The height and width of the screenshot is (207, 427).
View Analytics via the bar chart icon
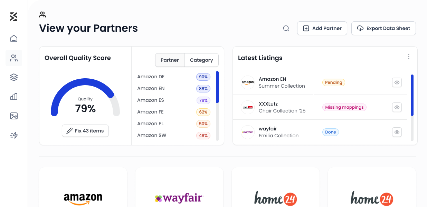(x=14, y=97)
